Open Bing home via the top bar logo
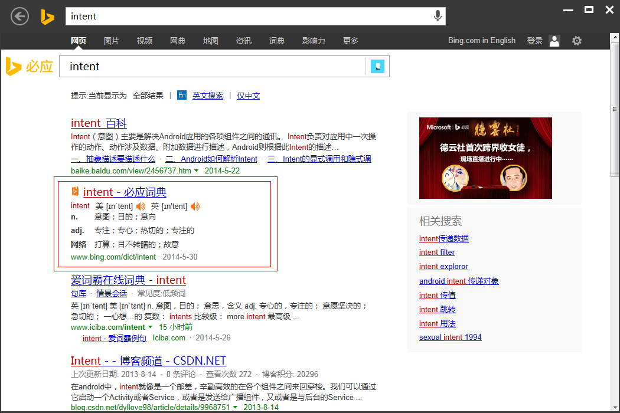The width and height of the screenshot is (620, 413). (47, 17)
